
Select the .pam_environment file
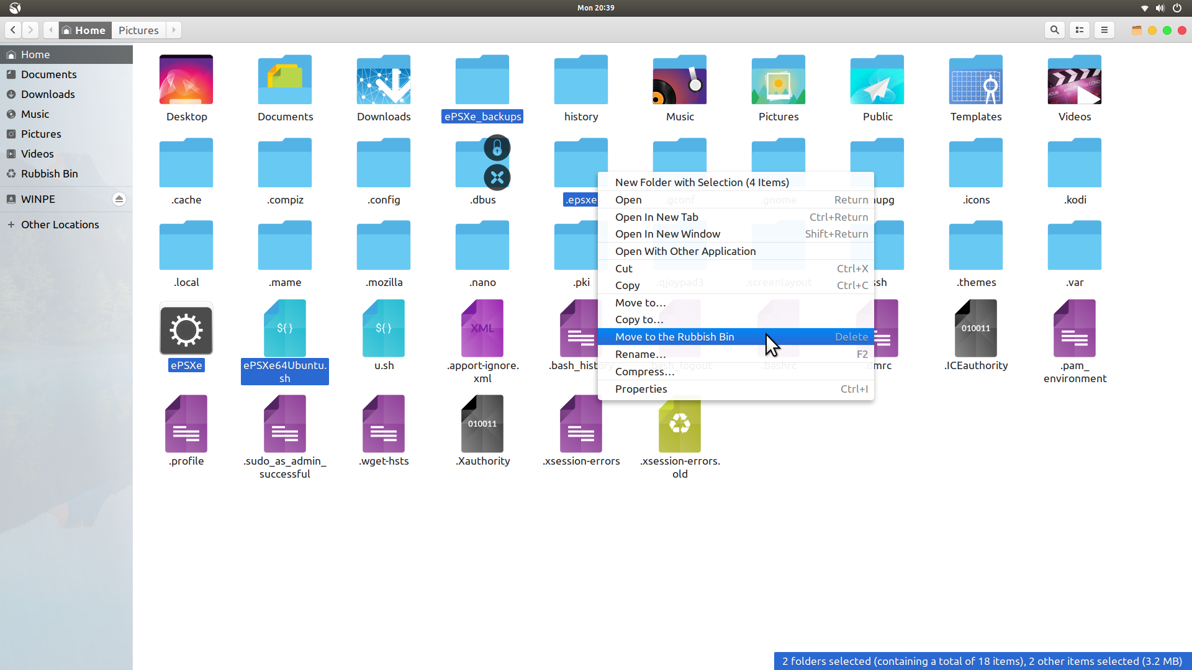coord(1075,329)
